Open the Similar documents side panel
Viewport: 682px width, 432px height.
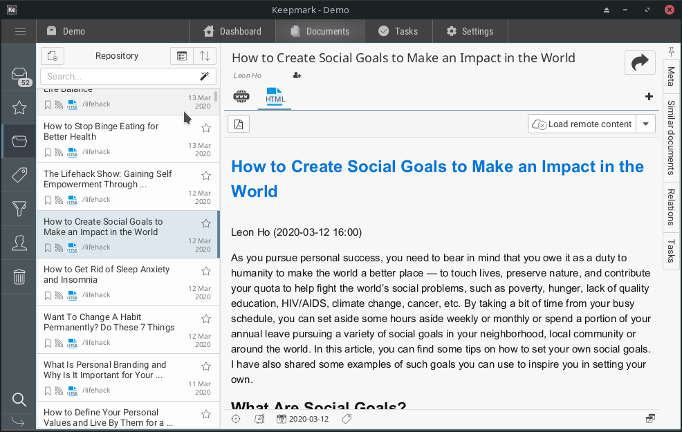pos(671,137)
